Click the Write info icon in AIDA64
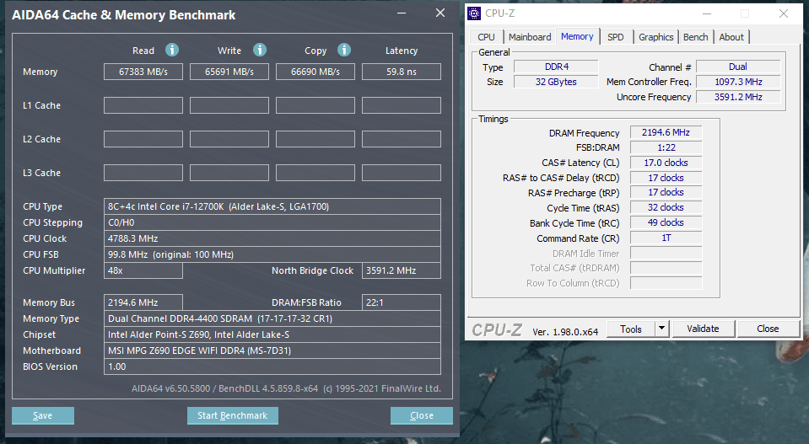809x444 pixels. coord(260,50)
